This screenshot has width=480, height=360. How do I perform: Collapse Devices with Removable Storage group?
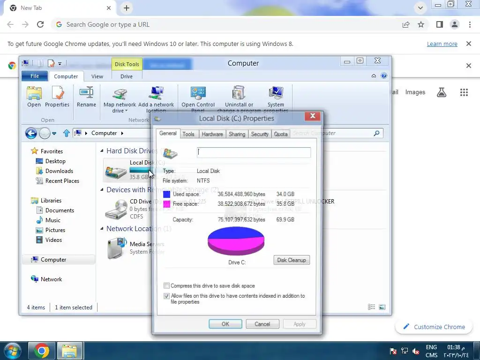click(x=102, y=189)
